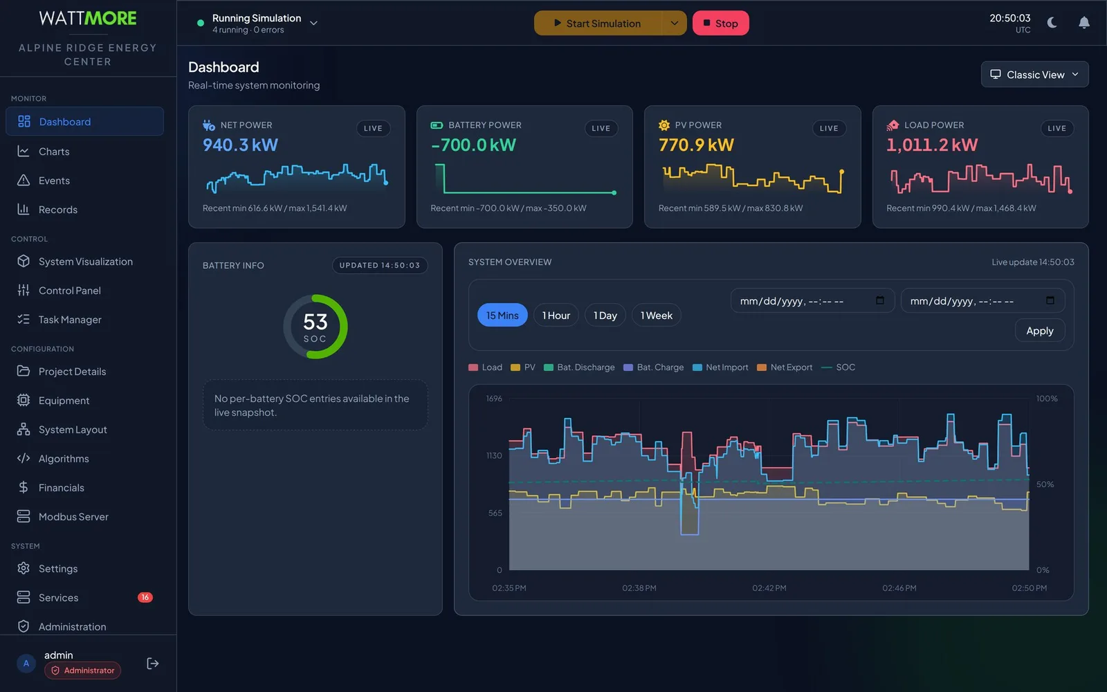Open System Layout network icon

click(x=24, y=430)
